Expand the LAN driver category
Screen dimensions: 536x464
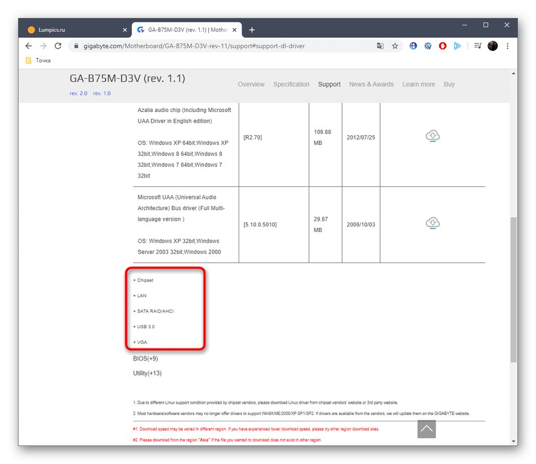coord(140,296)
